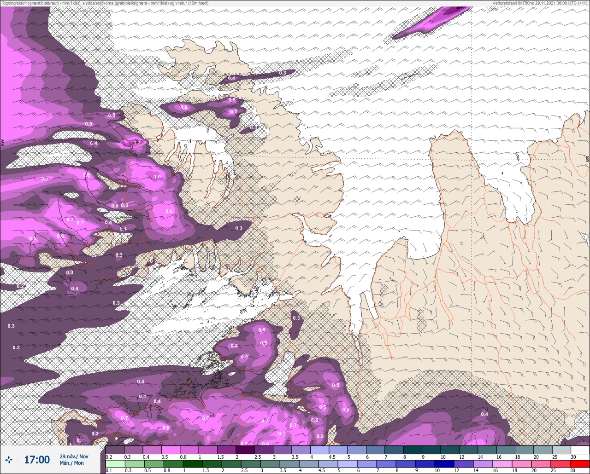Click the 'Mán./ Mon' weekday text

coord(71,463)
